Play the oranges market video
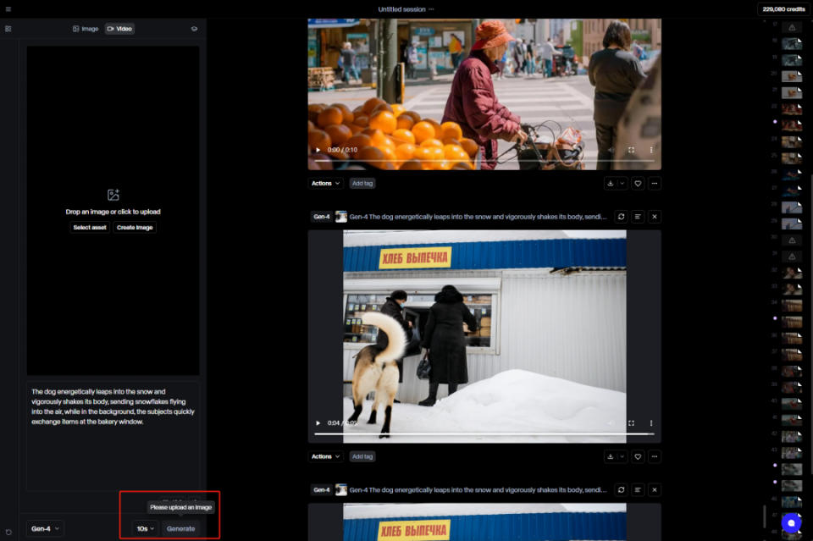The height and width of the screenshot is (541, 813). [318, 150]
